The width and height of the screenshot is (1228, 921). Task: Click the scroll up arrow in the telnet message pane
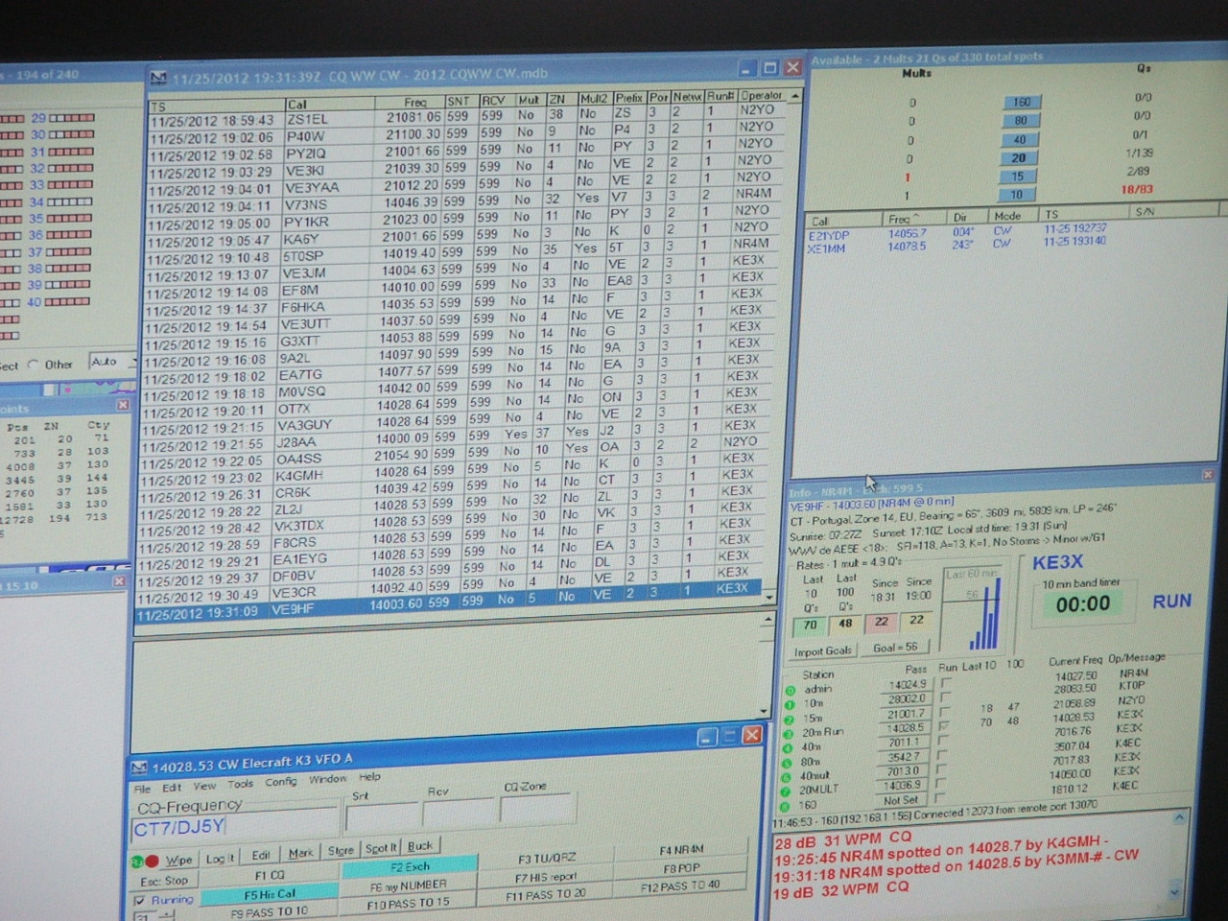click(x=1180, y=818)
